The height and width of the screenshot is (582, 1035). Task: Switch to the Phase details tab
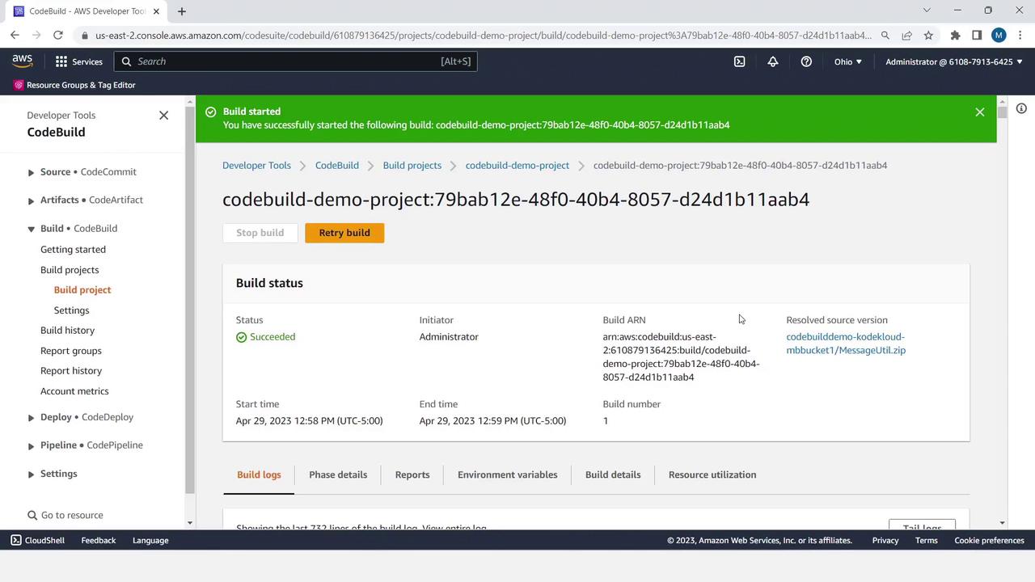coord(338,474)
